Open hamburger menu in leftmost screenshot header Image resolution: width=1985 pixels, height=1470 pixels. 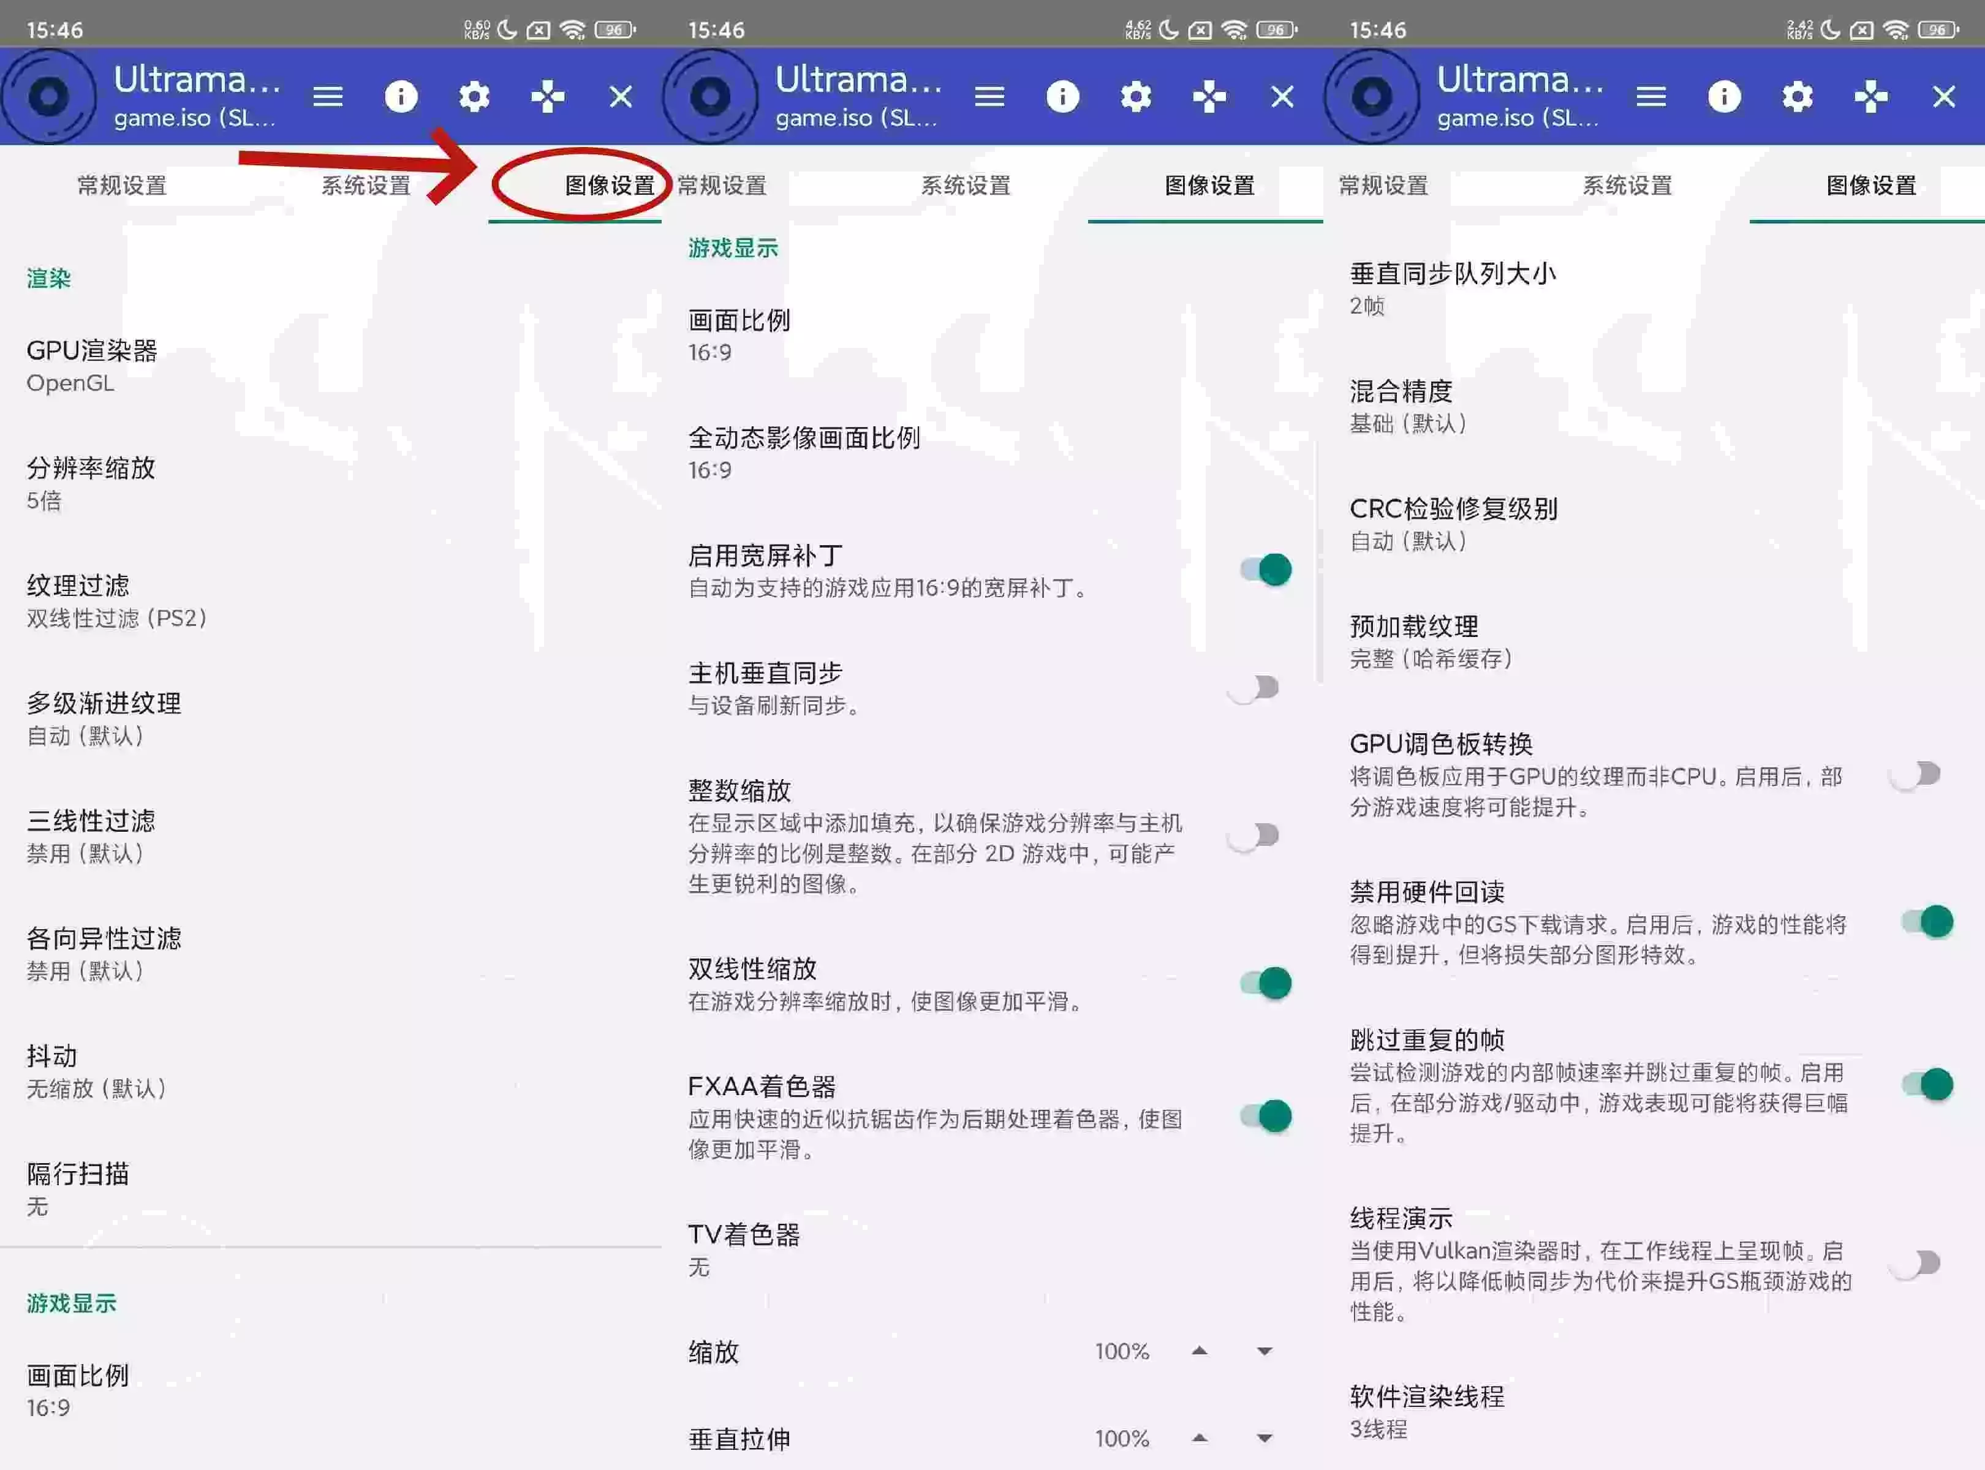[x=328, y=96]
